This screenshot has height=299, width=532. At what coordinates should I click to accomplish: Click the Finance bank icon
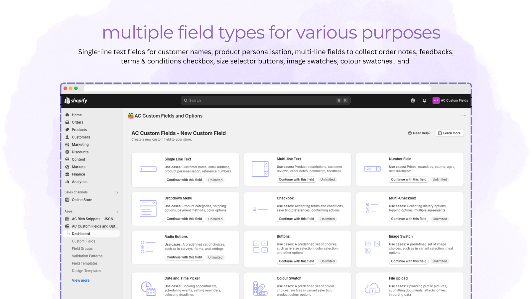pos(67,174)
